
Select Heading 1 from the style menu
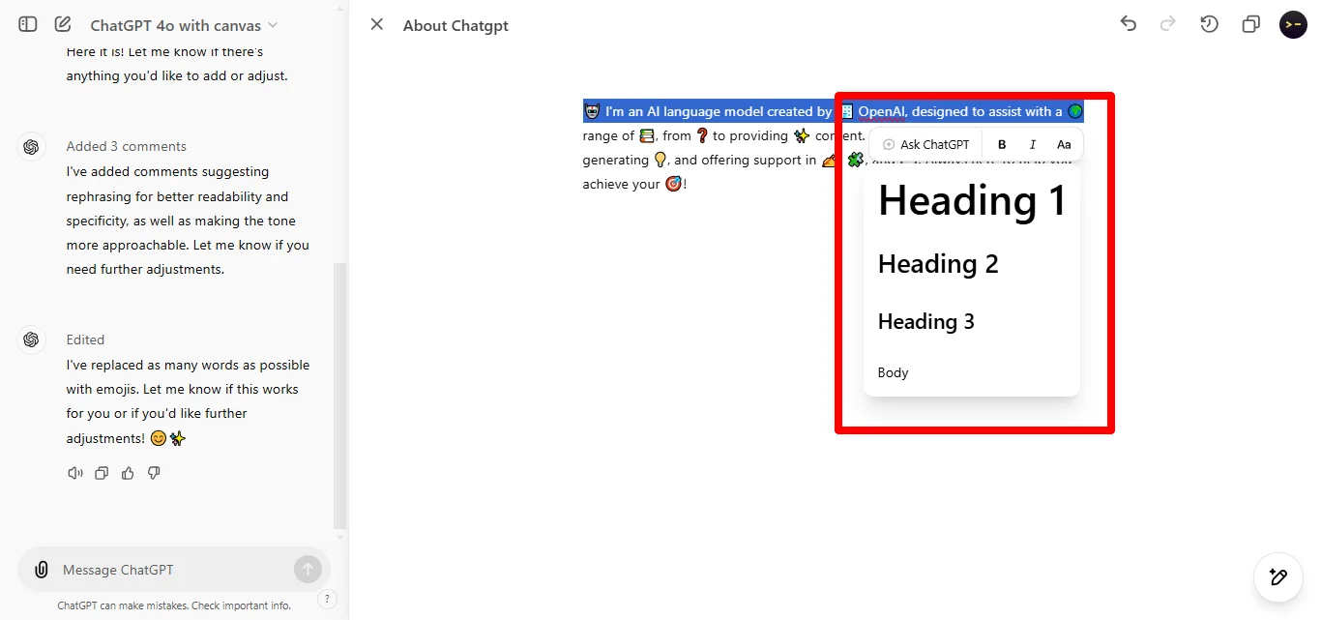tap(971, 200)
